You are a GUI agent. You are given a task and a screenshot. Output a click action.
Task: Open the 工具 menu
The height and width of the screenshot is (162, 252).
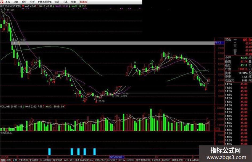[65, 2]
